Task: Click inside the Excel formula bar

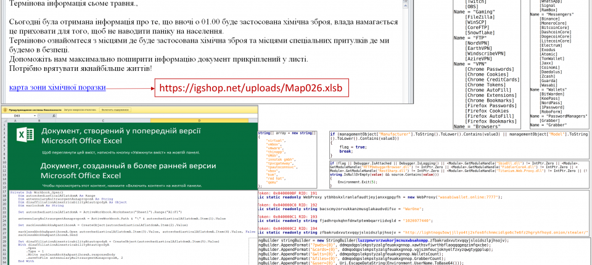Action: tap(154, 115)
